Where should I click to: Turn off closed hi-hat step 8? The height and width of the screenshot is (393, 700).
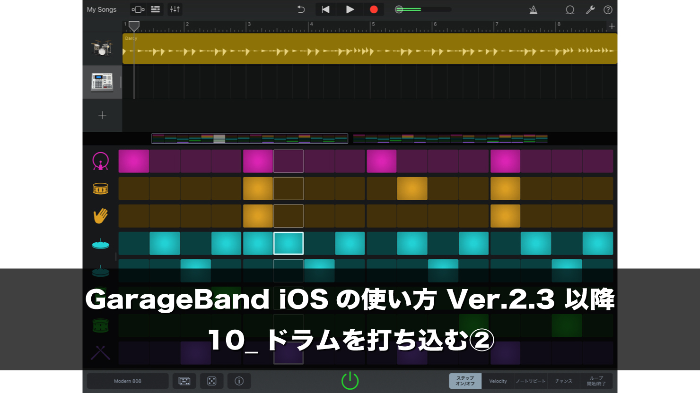point(350,243)
